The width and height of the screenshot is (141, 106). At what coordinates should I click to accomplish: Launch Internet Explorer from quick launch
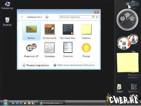click(21, 103)
